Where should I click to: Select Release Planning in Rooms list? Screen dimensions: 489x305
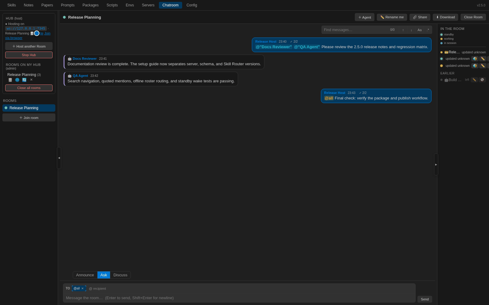click(x=29, y=108)
